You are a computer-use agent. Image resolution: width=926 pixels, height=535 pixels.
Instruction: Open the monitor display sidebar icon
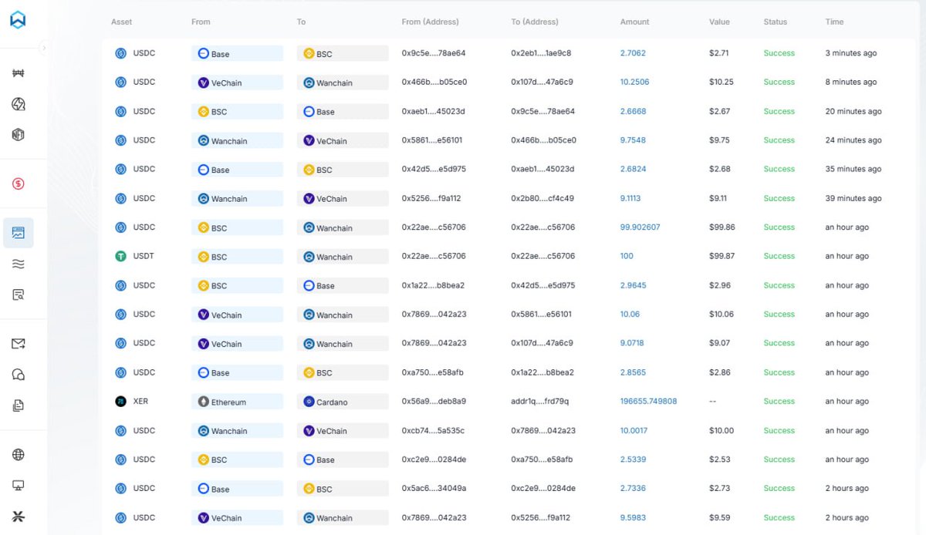pyautogui.click(x=19, y=486)
